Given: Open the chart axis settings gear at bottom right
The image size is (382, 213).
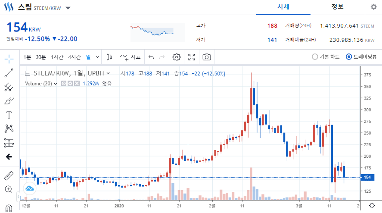Looking at the screenshot, I should (x=372, y=205).
